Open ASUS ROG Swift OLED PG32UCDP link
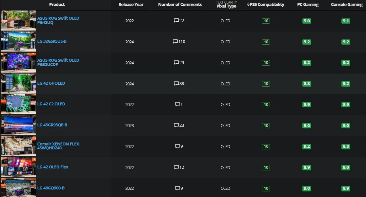The width and height of the screenshot is (366, 197). click(58, 62)
